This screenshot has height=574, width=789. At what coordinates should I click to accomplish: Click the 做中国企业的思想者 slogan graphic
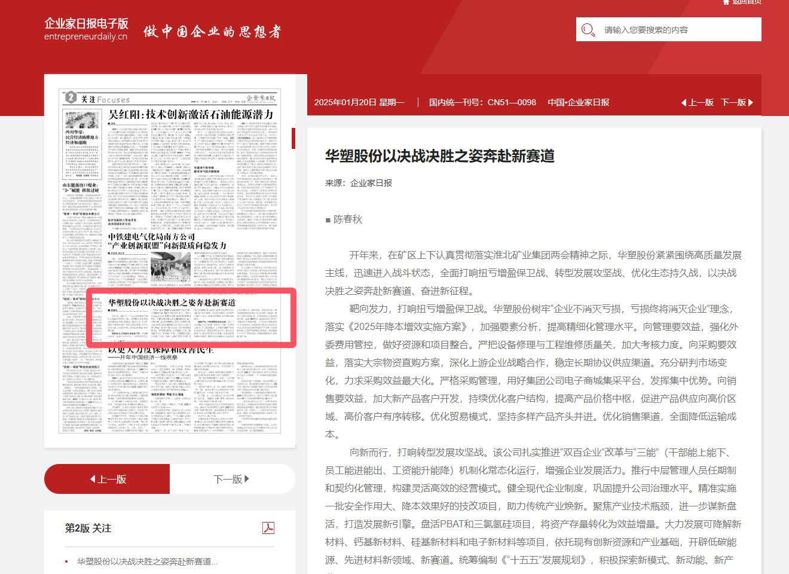[x=212, y=32]
